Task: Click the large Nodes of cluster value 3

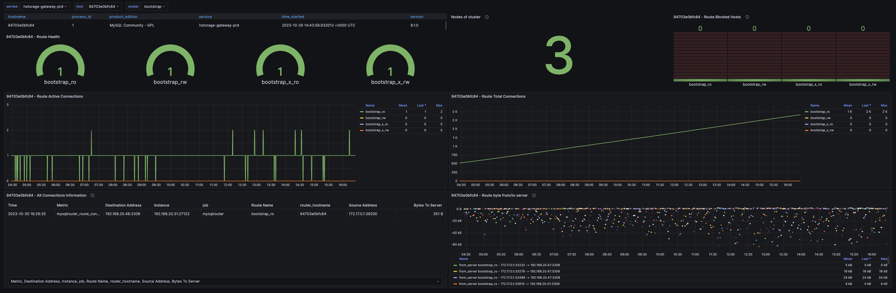Action: click(x=559, y=55)
